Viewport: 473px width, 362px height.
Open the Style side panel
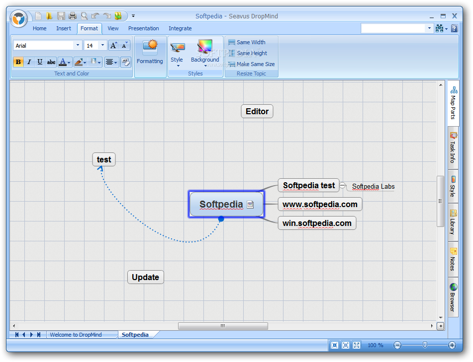pyautogui.click(x=453, y=186)
